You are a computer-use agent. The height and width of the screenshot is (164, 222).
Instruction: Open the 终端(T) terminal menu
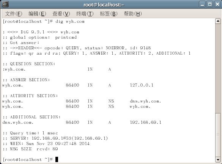click(x=85, y=14)
